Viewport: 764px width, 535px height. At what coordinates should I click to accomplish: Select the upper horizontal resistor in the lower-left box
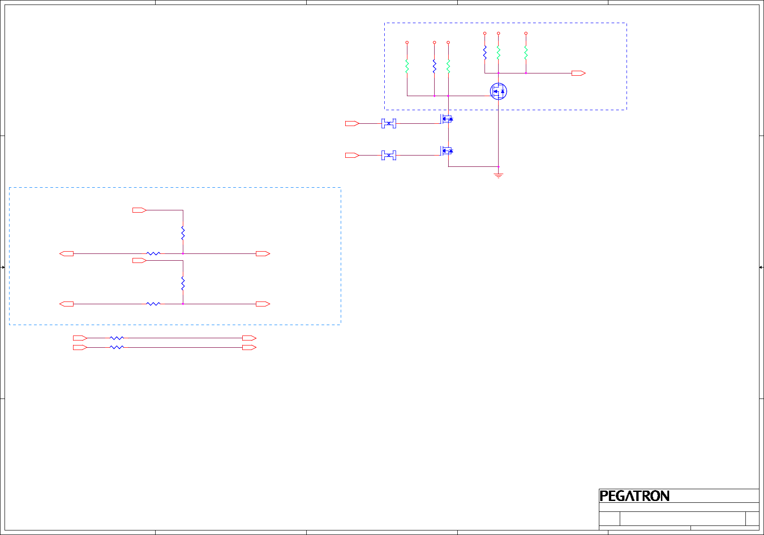[153, 253]
